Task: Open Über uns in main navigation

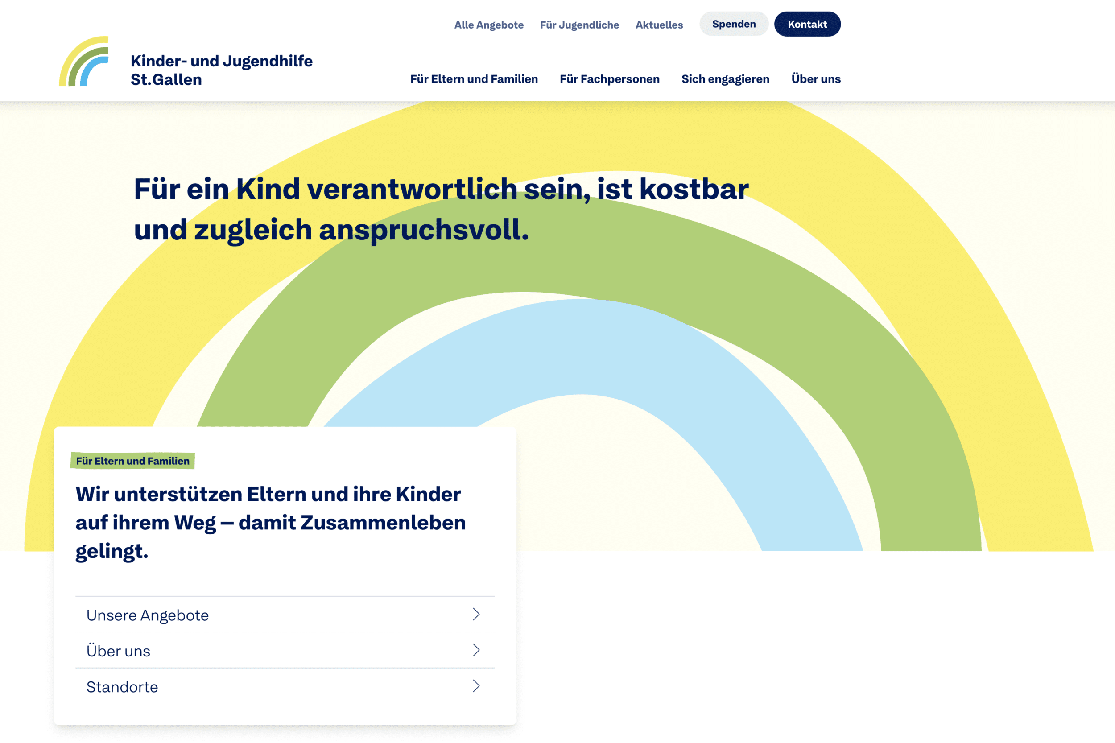Action: pyautogui.click(x=816, y=79)
